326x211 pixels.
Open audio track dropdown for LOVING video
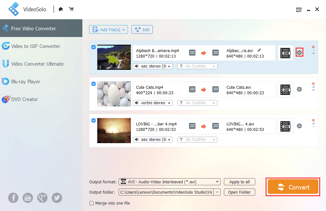153,140
